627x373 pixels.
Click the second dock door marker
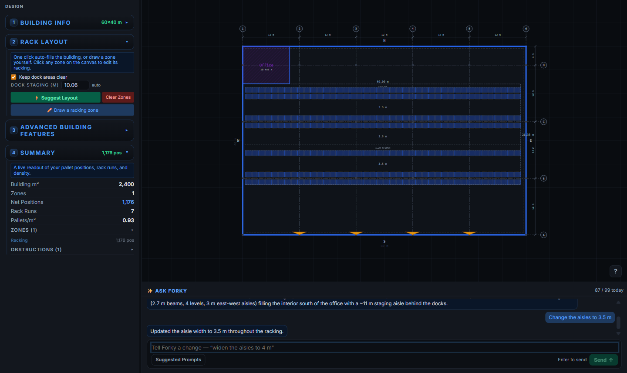click(x=356, y=233)
